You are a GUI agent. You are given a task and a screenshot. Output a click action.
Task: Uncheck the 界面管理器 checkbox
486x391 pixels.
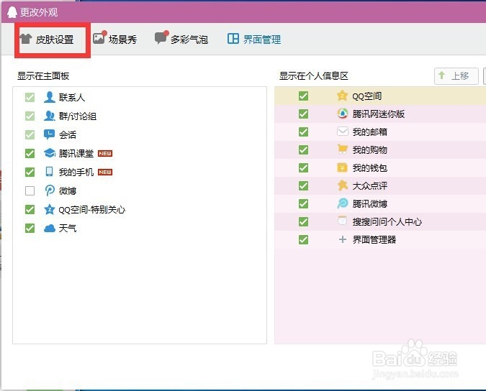click(303, 239)
